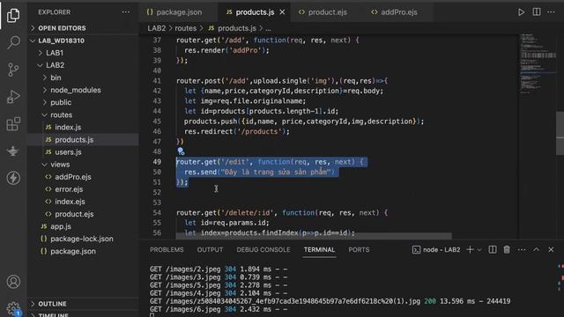Collapse the routes folder
The image size is (564, 317).
coord(83,114)
